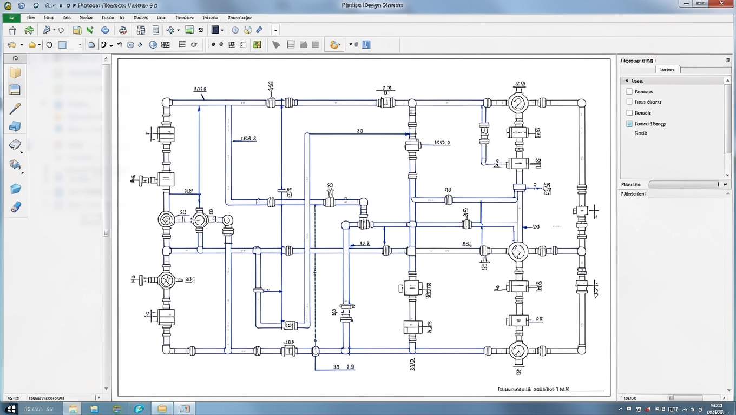736x415 pixels.
Task: Open the dropdown beside the blue rectangle tool
Action: point(80,45)
